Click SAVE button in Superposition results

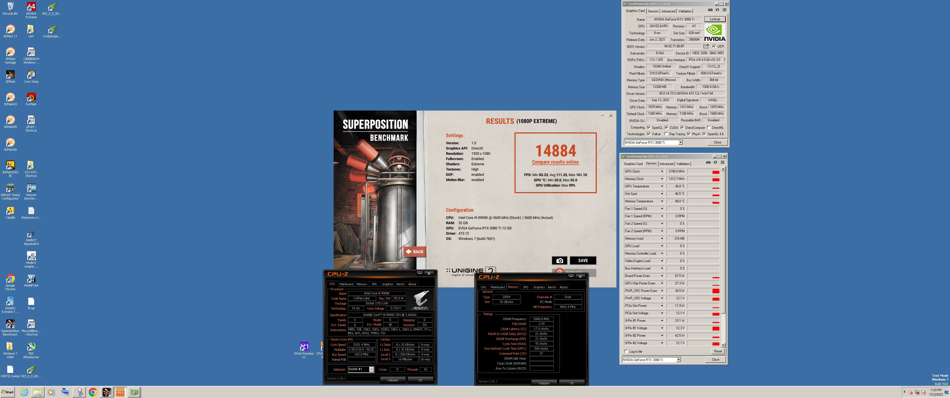pos(583,260)
